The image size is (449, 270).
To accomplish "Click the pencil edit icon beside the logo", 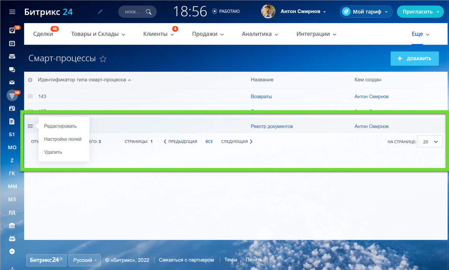I will coord(100,12).
